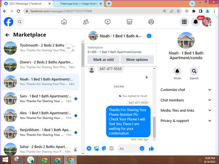219x164 pixels.
Task: Click the 847-477-9559 received message
Action: [x=110, y=69]
